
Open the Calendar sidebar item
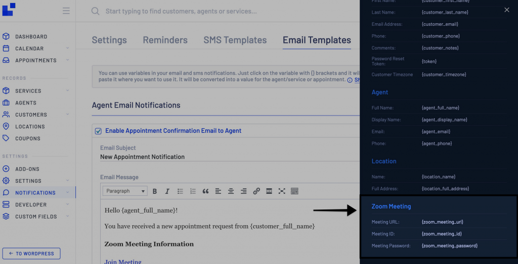(x=29, y=48)
